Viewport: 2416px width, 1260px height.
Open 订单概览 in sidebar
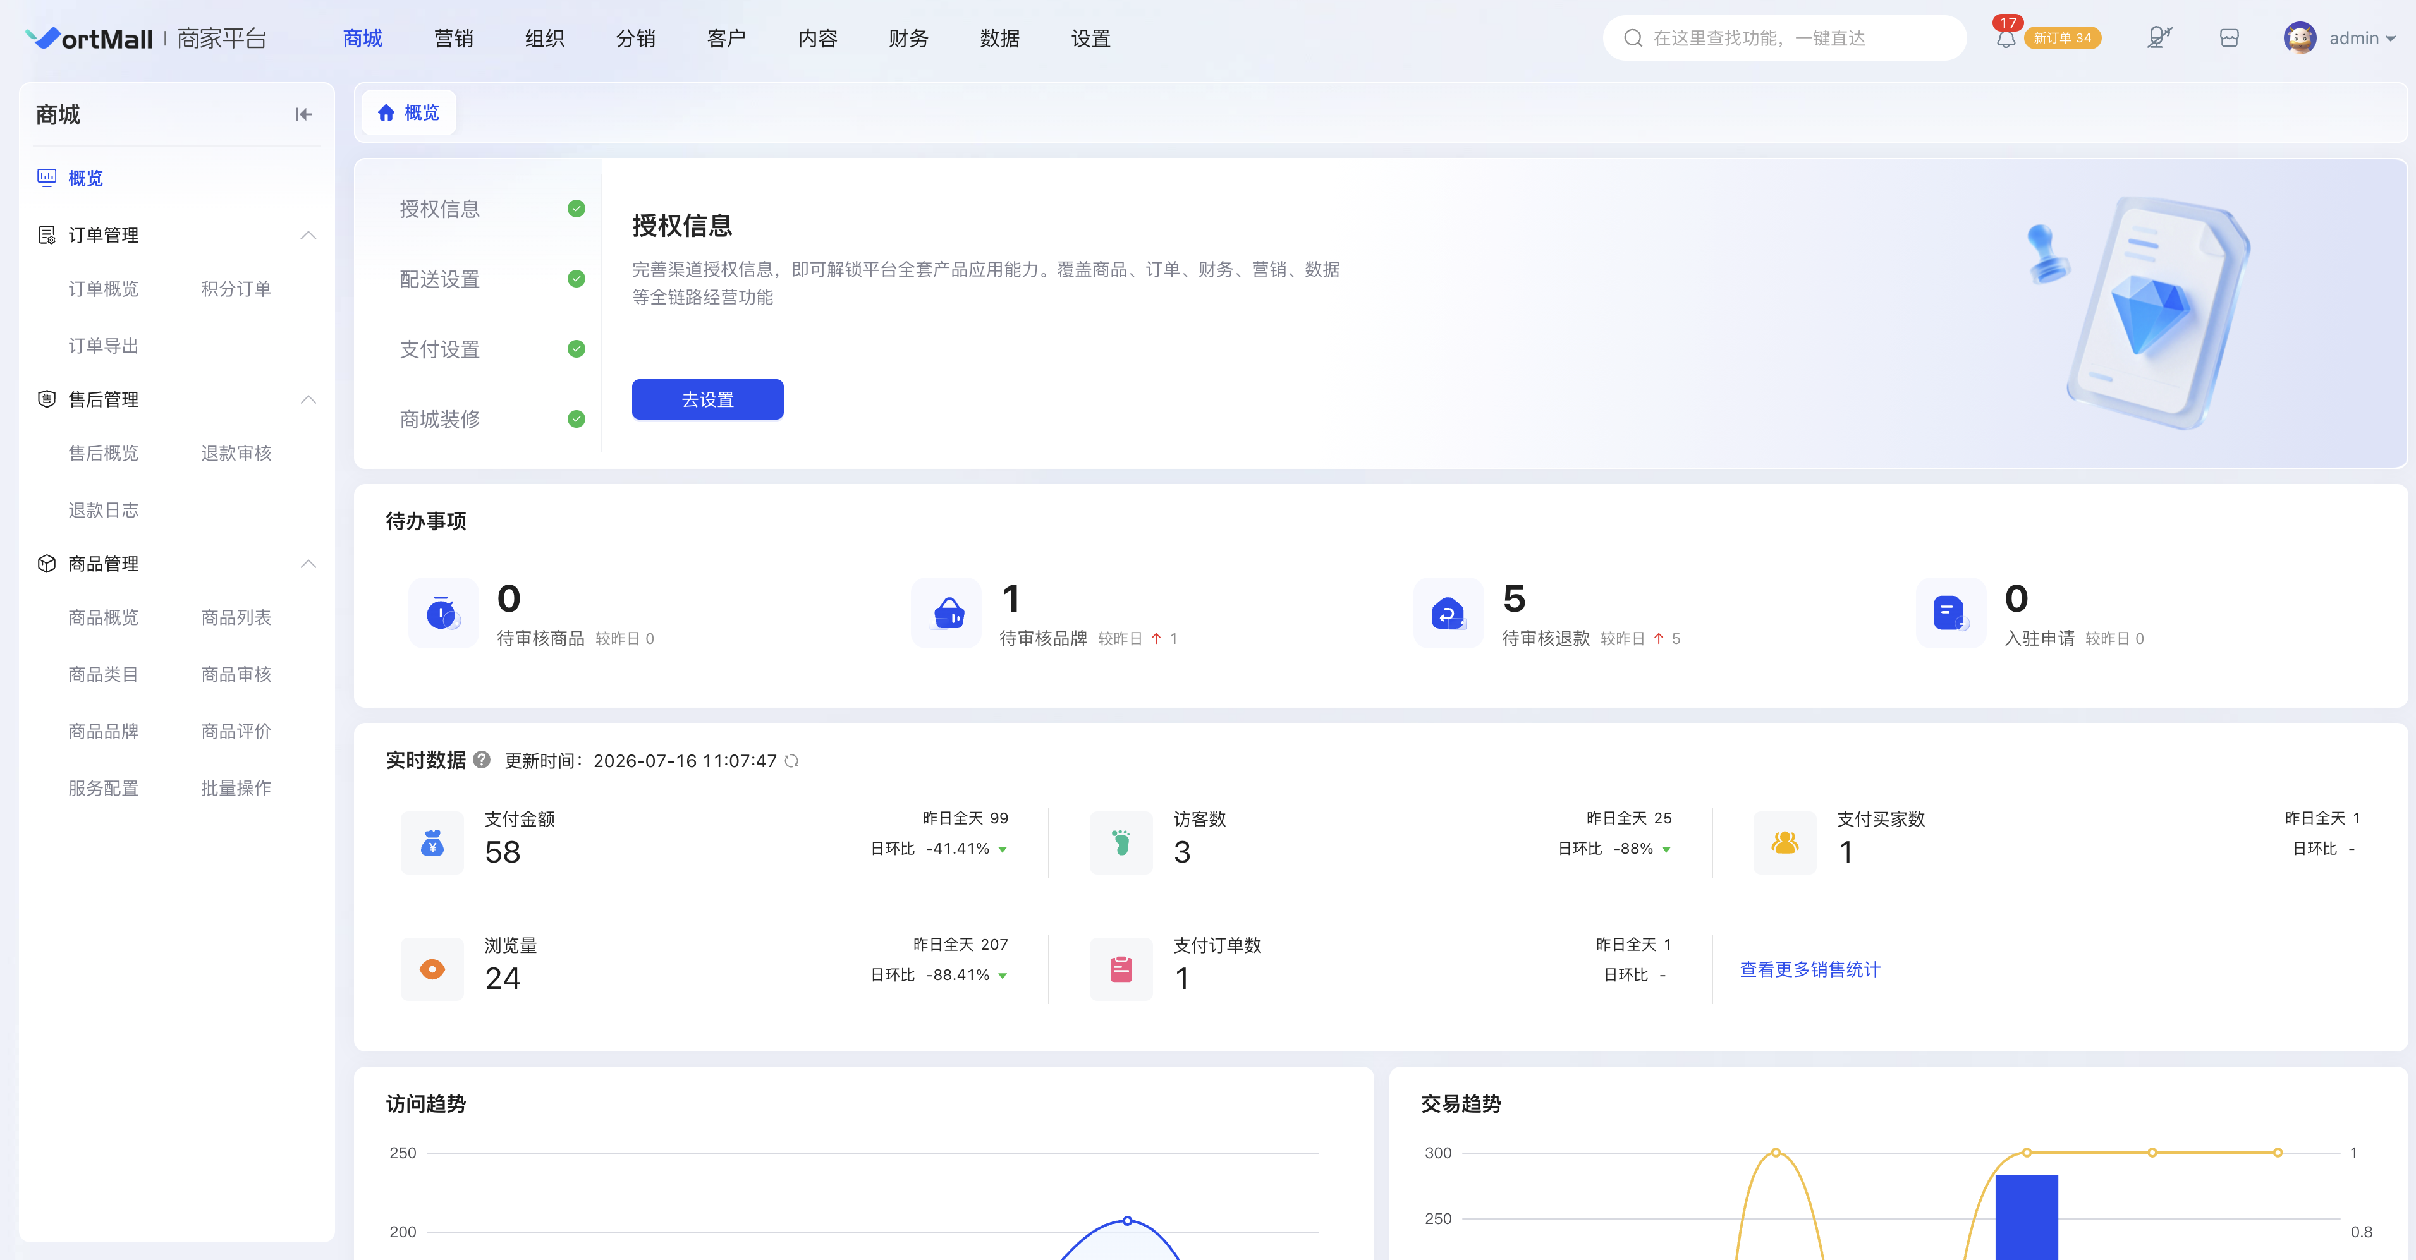click(103, 289)
